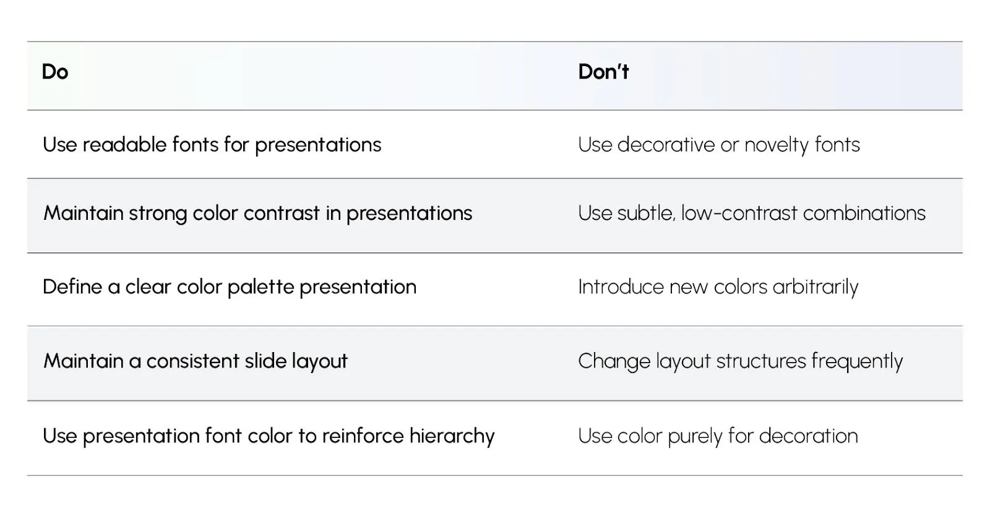Select "Use readable fonts for presentations" cell
990x517 pixels.
click(x=212, y=145)
